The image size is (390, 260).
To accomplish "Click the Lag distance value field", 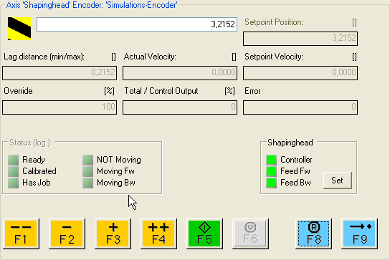I will click(60, 73).
